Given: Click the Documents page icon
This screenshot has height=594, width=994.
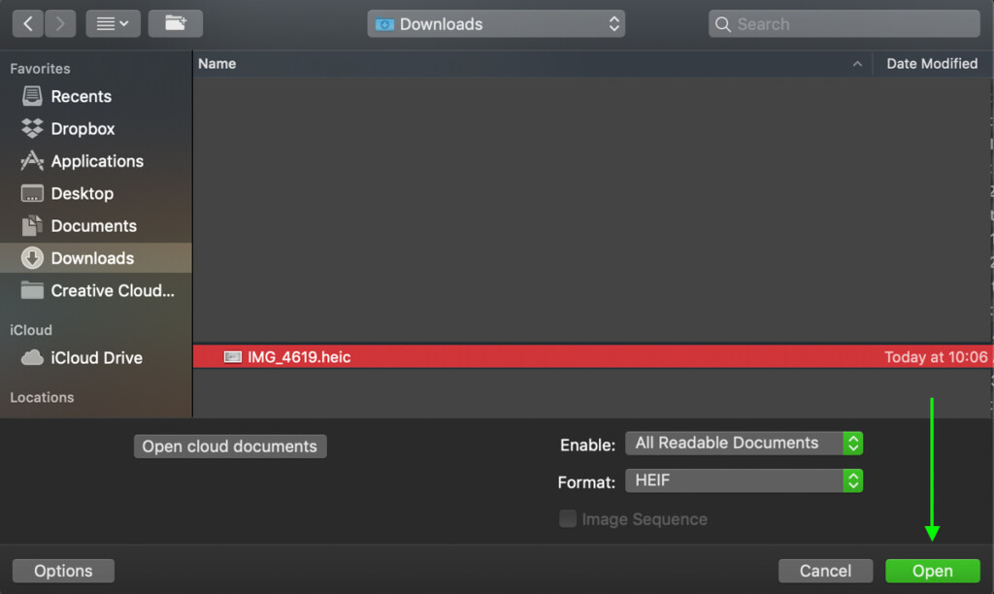Looking at the screenshot, I should (32, 225).
